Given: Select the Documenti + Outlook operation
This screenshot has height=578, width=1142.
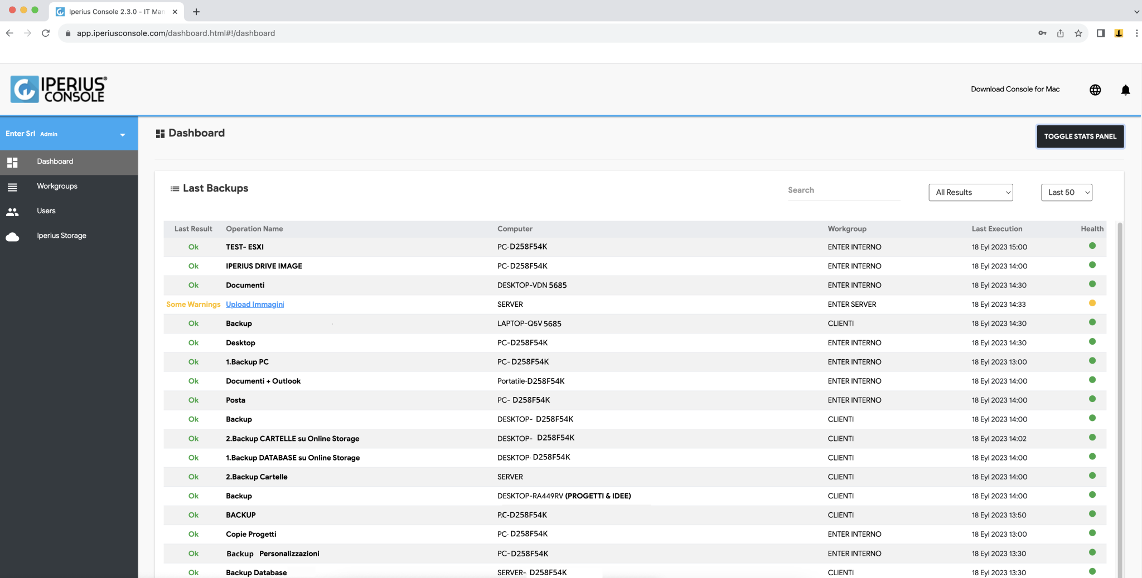Looking at the screenshot, I should click(263, 381).
